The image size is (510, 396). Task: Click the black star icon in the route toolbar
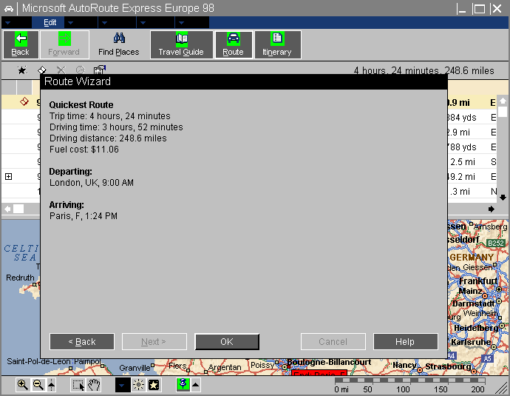coord(22,70)
